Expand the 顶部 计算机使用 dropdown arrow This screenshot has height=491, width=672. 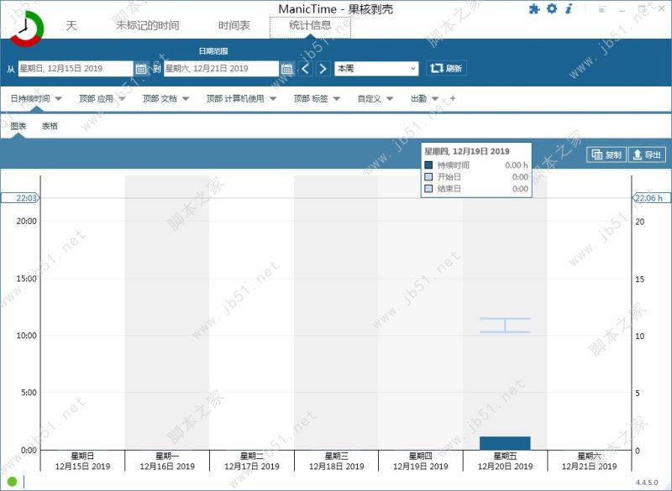click(x=273, y=99)
